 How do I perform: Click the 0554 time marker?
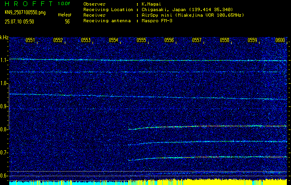tap(113, 40)
